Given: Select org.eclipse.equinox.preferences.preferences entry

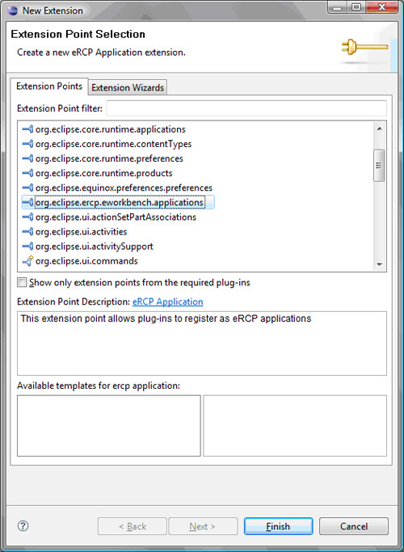Looking at the screenshot, I should (x=124, y=188).
